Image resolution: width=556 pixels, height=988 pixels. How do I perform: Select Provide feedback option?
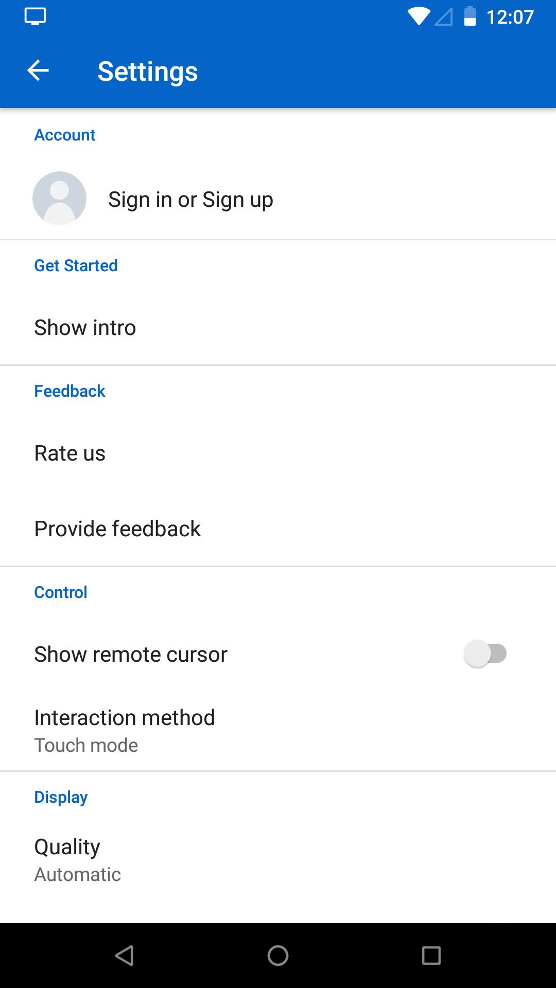click(x=117, y=528)
